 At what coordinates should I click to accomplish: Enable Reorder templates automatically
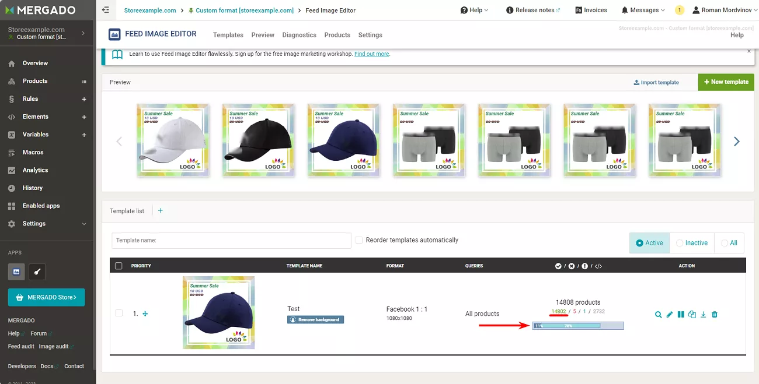(x=360, y=240)
